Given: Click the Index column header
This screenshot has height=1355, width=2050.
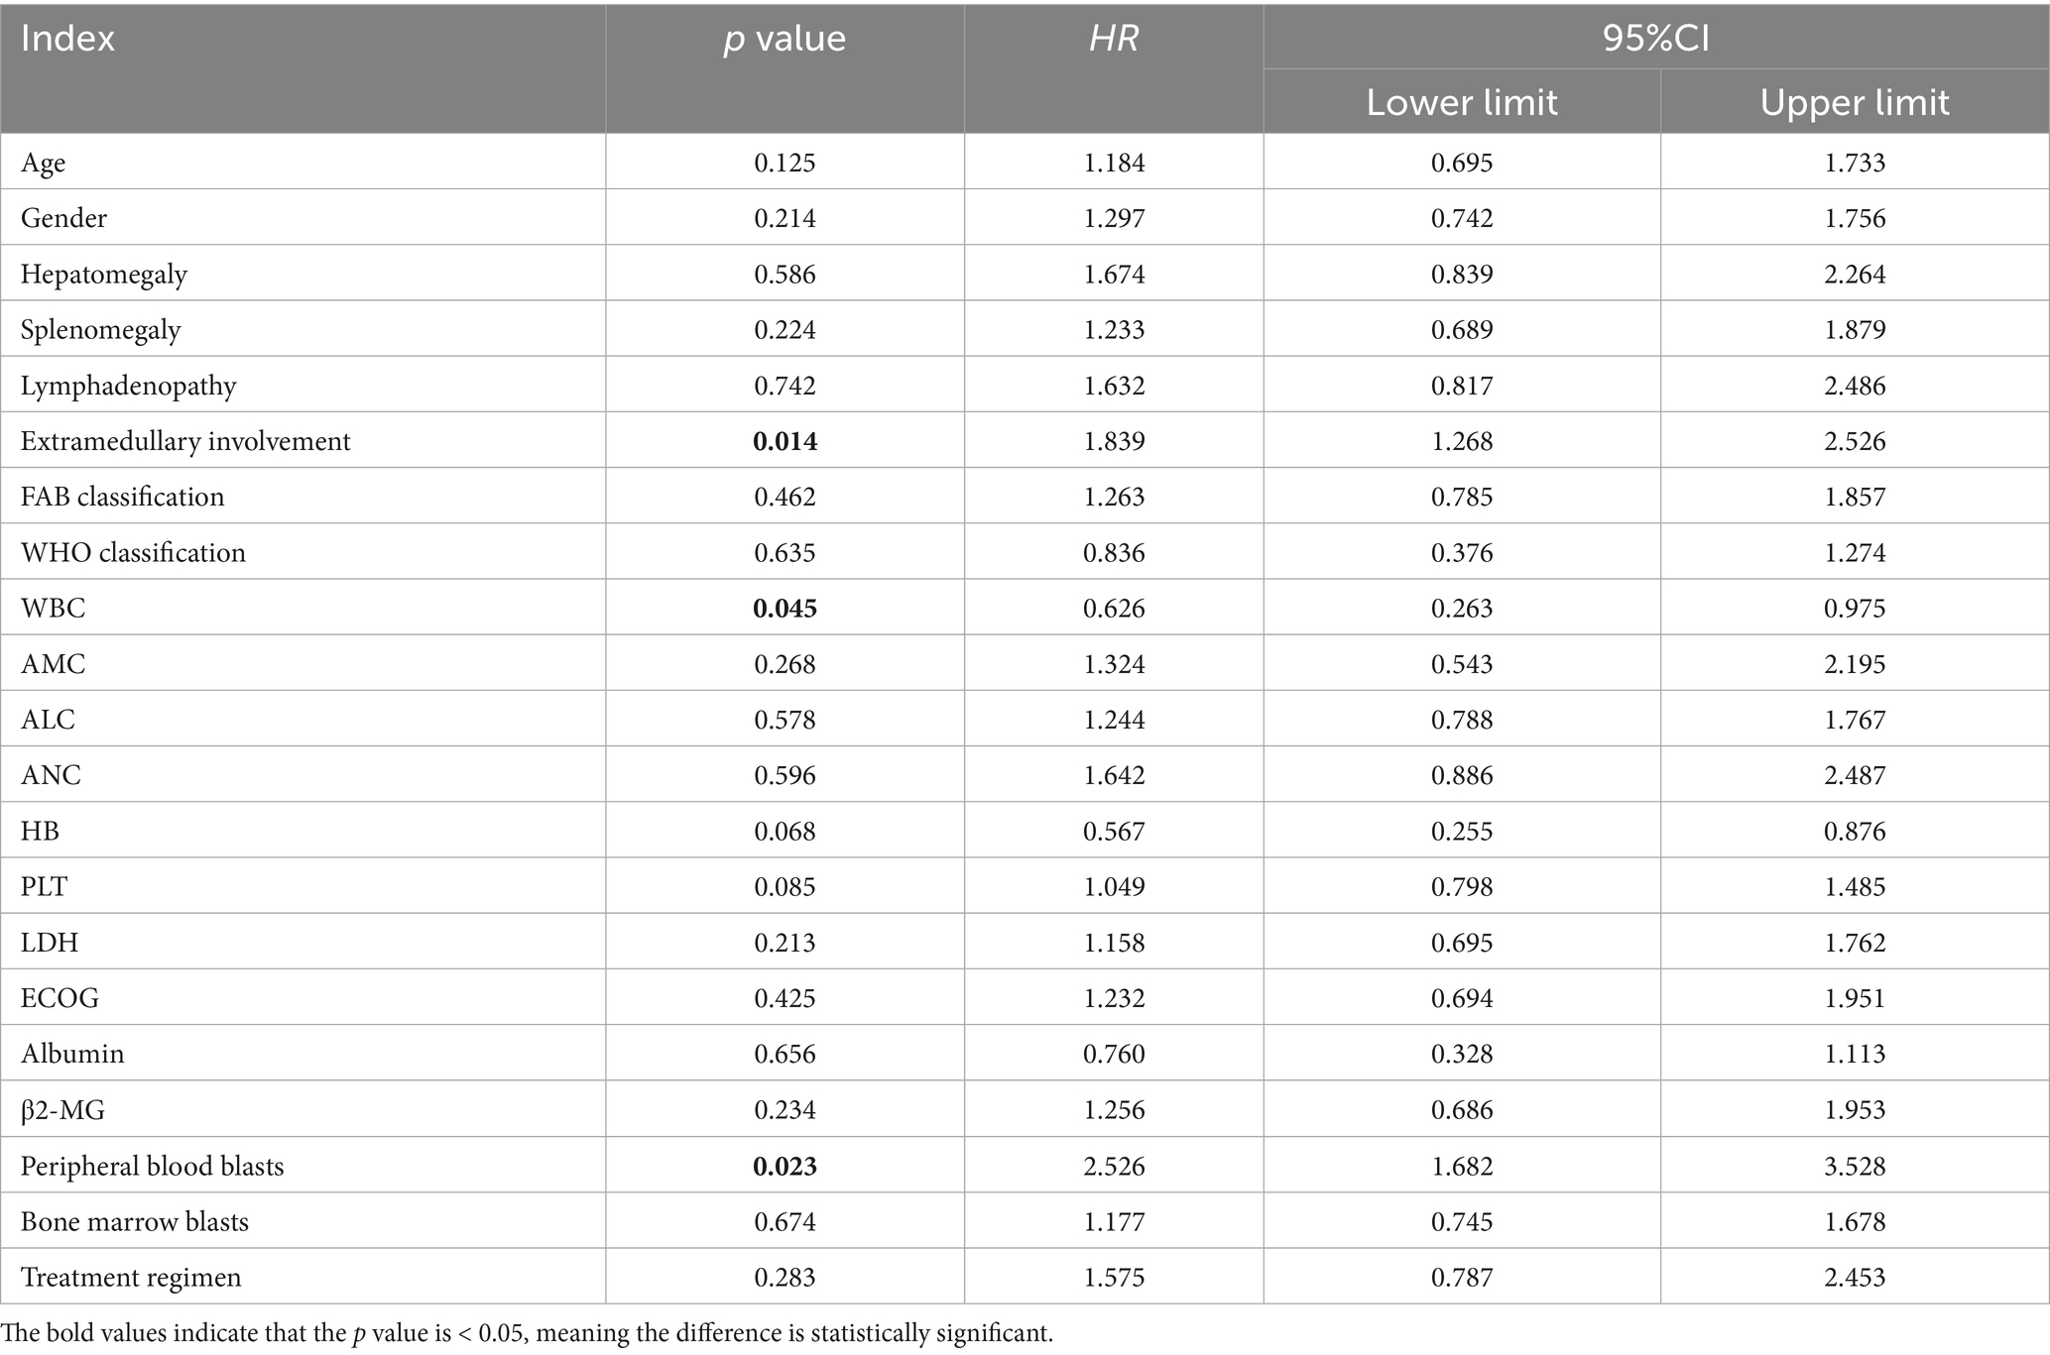Looking at the screenshot, I should coord(68,40).
